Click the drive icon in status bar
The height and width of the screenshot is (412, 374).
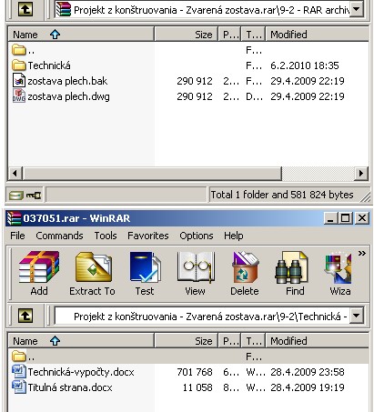pyautogui.click(x=16, y=196)
